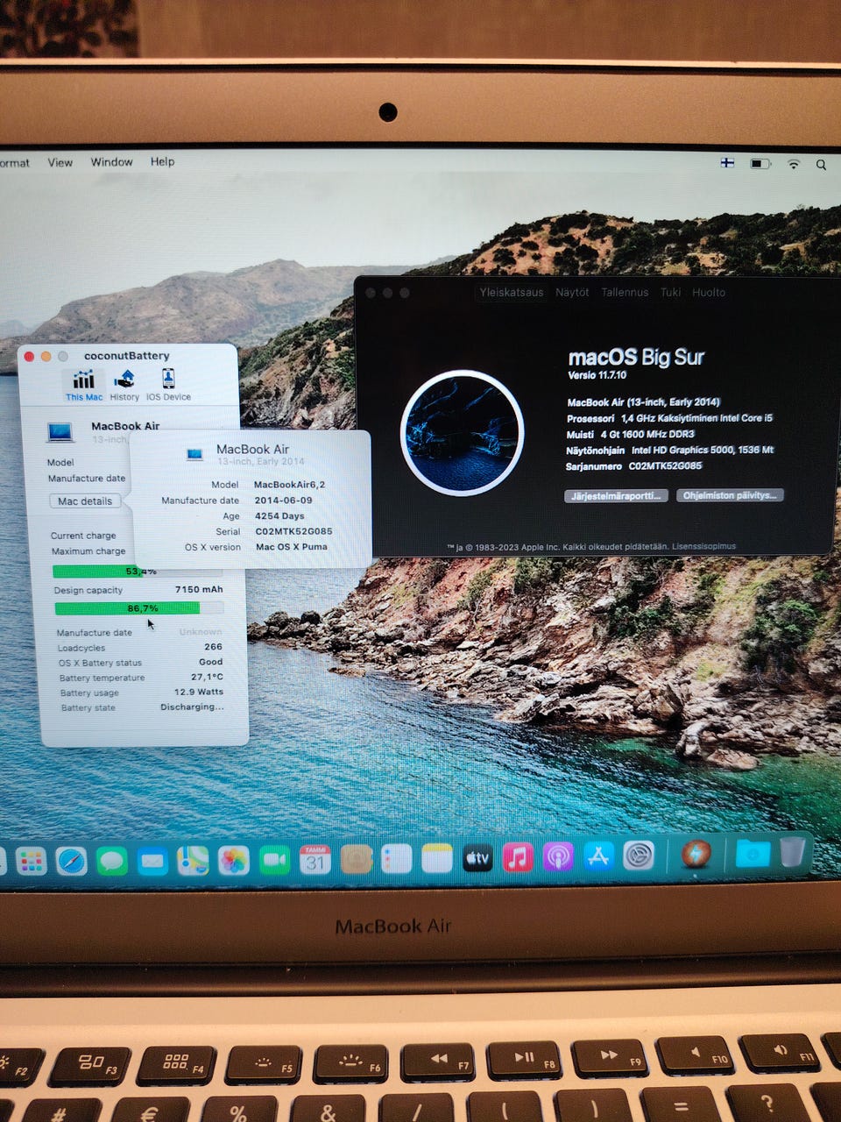Open the Help menu

pyautogui.click(x=162, y=162)
